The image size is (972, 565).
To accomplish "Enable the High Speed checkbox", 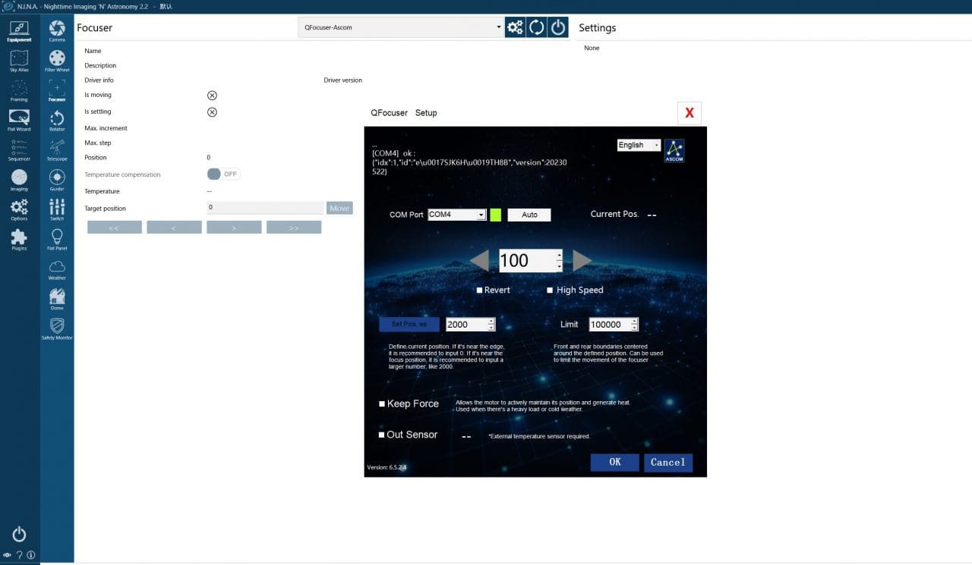I will click(550, 290).
